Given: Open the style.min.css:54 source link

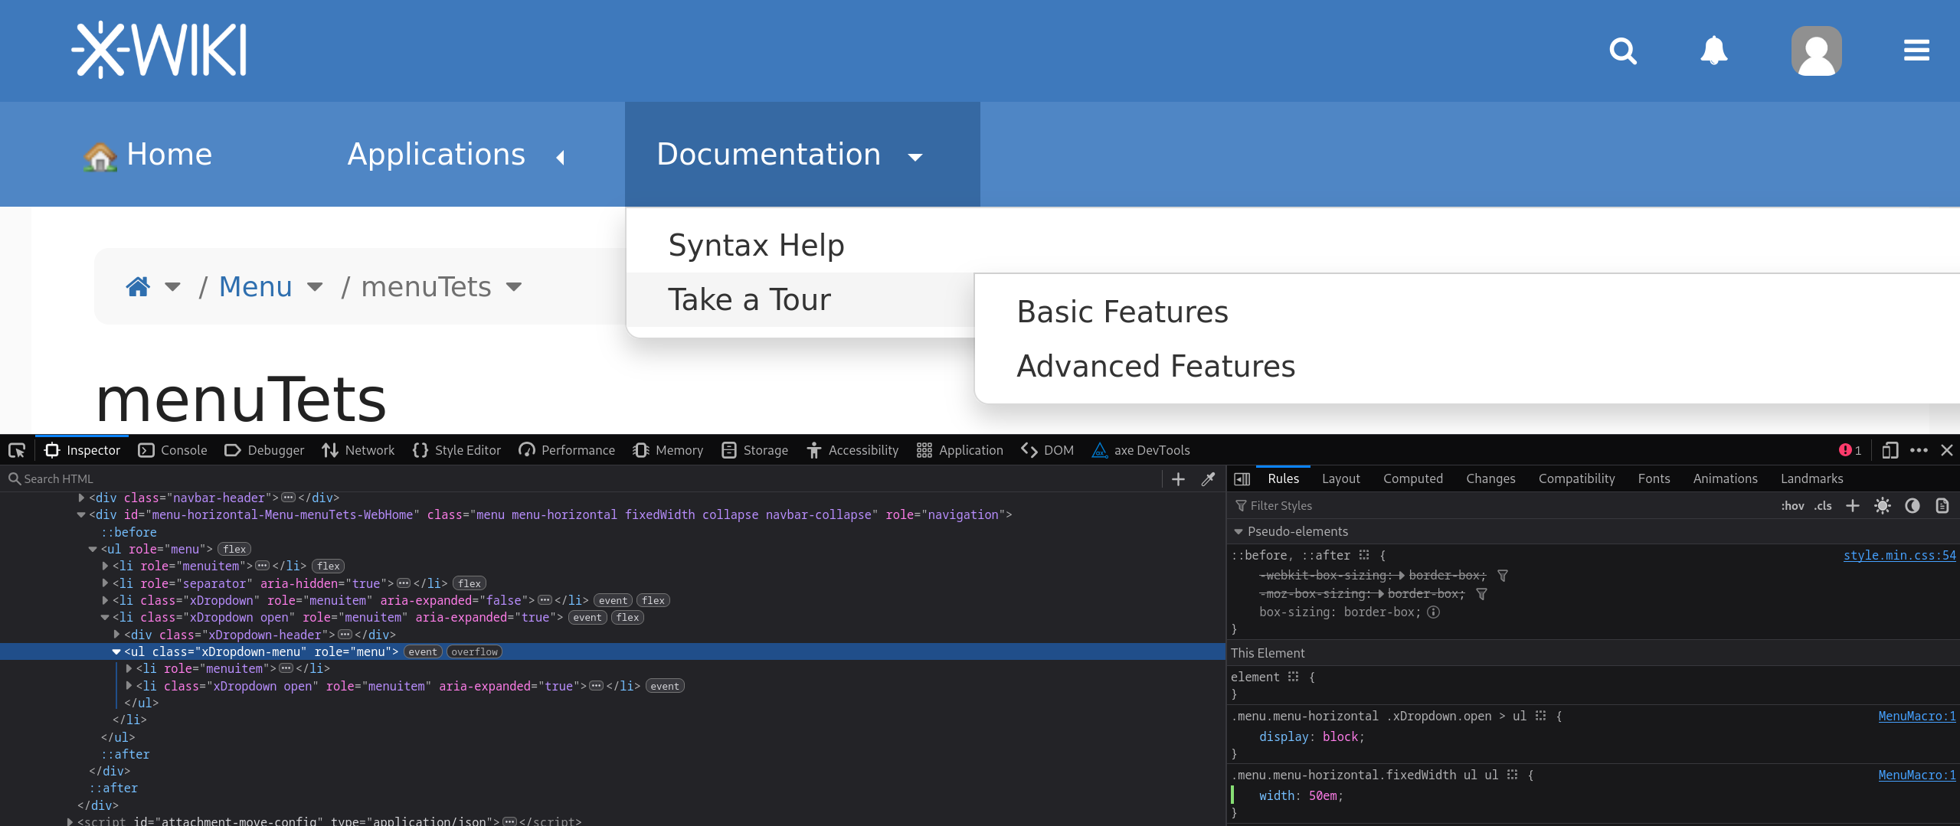Looking at the screenshot, I should [1899, 556].
